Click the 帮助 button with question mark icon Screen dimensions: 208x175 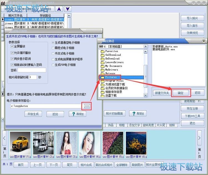[77, 114]
